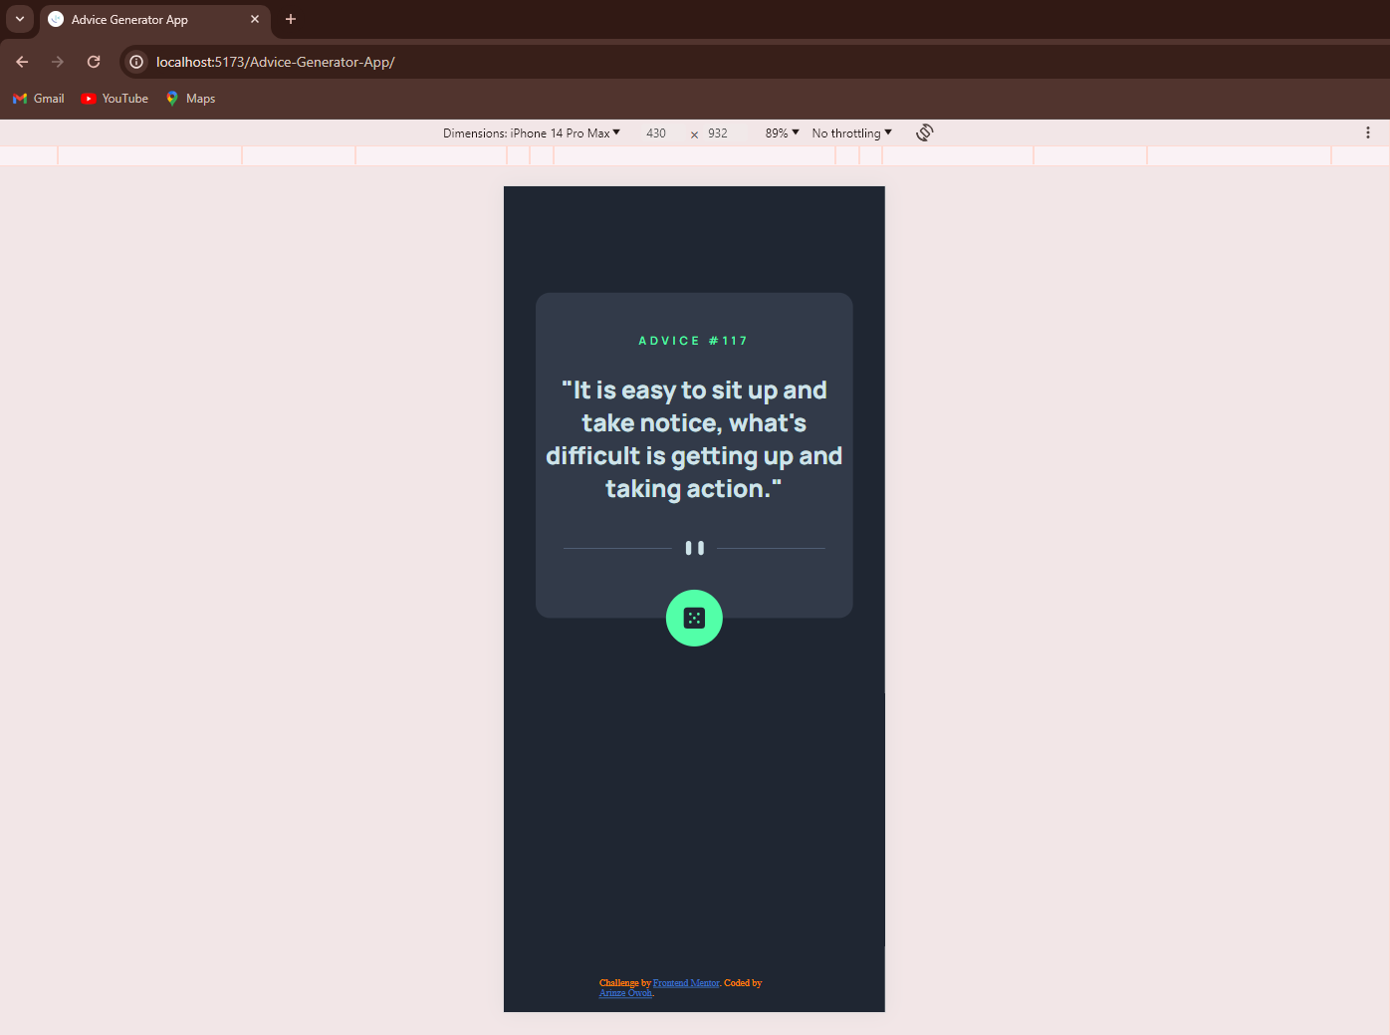The height and width of the screenshot is (1035, 1390).
Task: Close the Advice Generator App tab
Action: click(x=255, y=19)
